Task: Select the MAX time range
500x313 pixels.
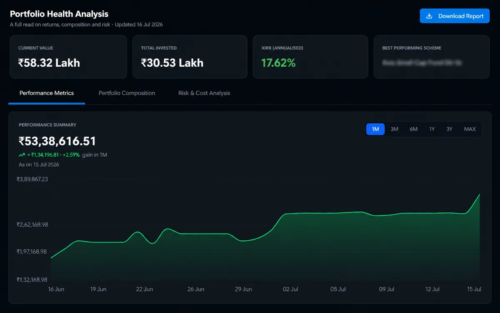Action: pos(470,129)
